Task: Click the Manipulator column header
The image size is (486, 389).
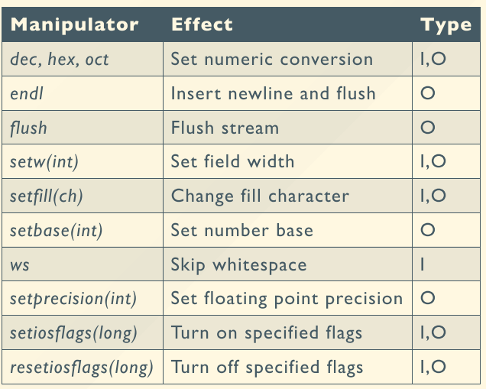Action: 74,24
